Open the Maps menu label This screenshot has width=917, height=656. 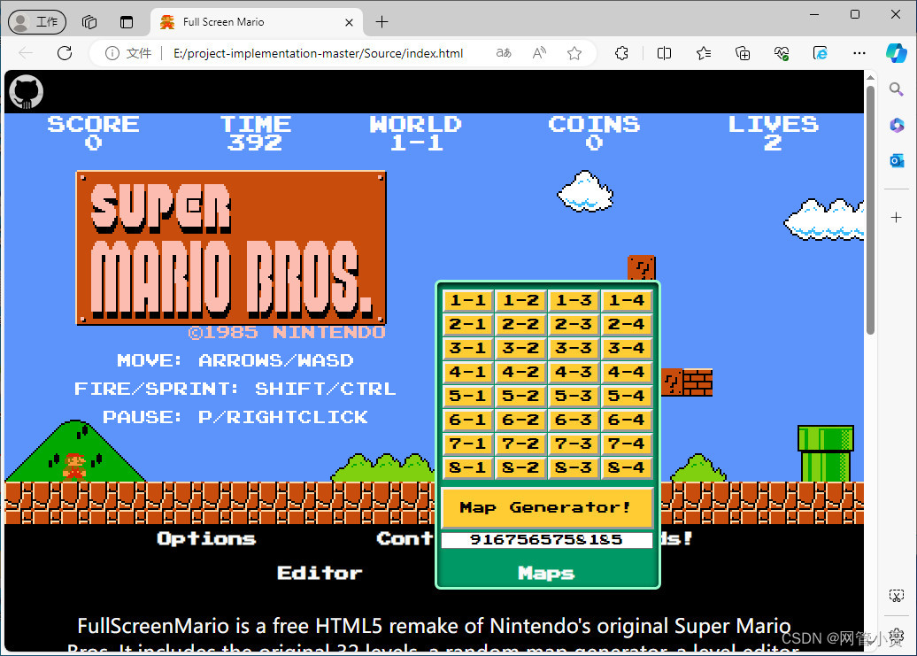(x=546, y=573)
